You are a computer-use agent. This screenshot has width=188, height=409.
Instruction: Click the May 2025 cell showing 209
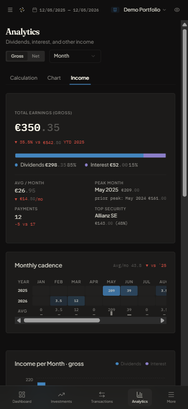pos(111,290)
